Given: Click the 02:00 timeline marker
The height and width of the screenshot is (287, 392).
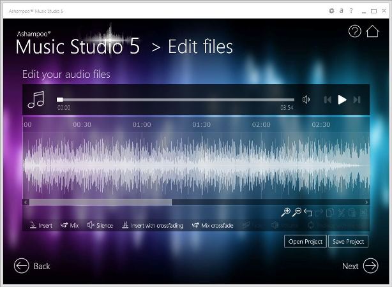Looking at the screenshot, I should point(261,124).
